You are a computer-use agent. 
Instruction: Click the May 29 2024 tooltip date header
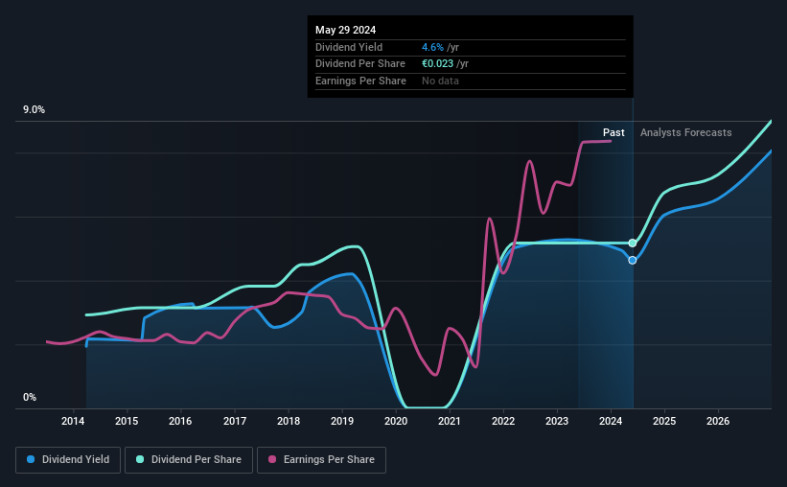click(x=345, y=30)
